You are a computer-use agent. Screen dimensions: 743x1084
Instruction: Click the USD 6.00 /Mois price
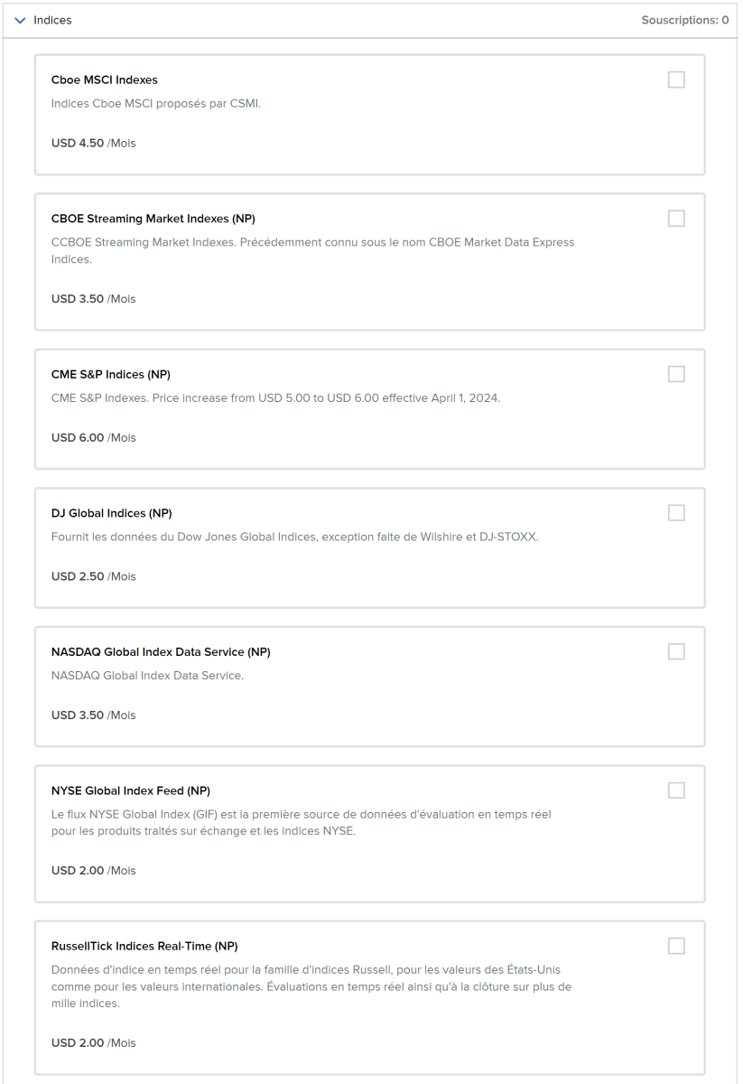pos(94,438)
